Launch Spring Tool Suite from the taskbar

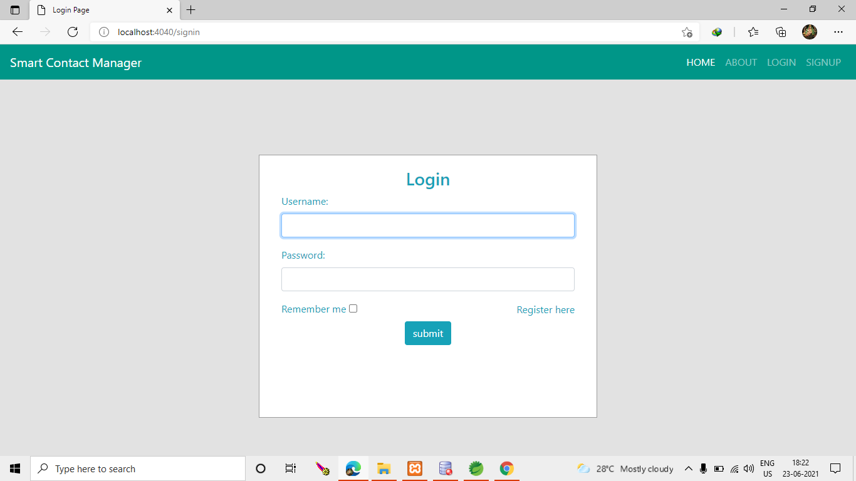pyautogui.click(x=476, y=468)
